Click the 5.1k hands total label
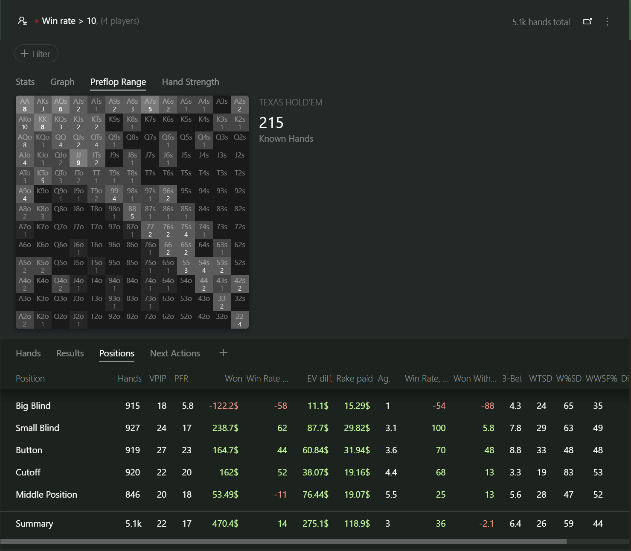 (541, 22)
